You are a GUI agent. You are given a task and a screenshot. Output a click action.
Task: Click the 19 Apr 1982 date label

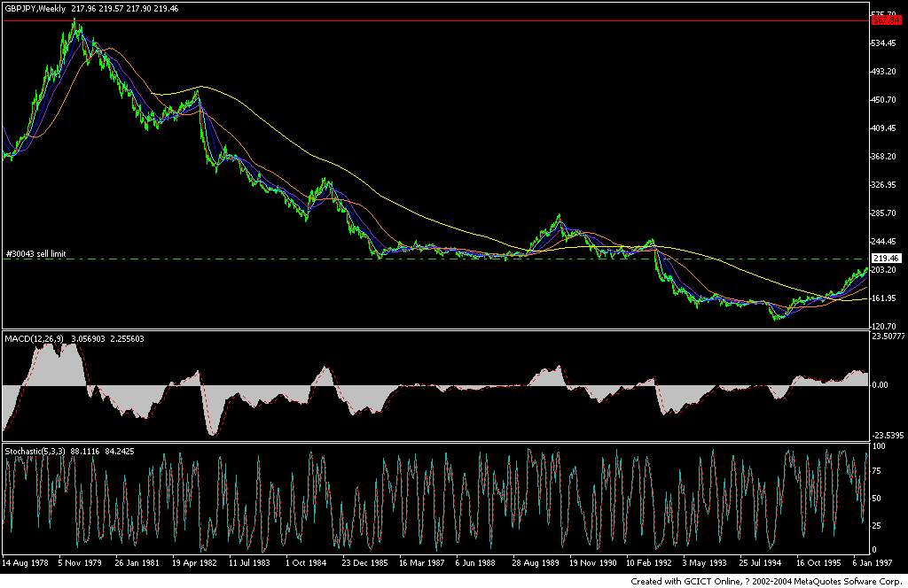[194, 562]
